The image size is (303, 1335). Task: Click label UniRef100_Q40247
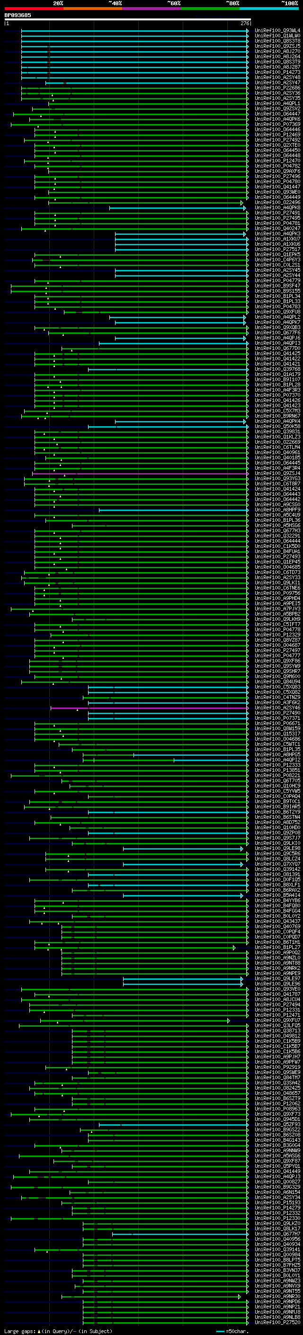(x=277, y=229)
